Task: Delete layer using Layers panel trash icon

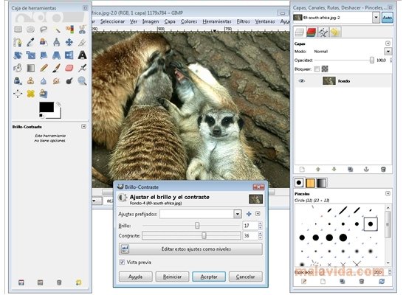Action: click(x=383, y=169)
